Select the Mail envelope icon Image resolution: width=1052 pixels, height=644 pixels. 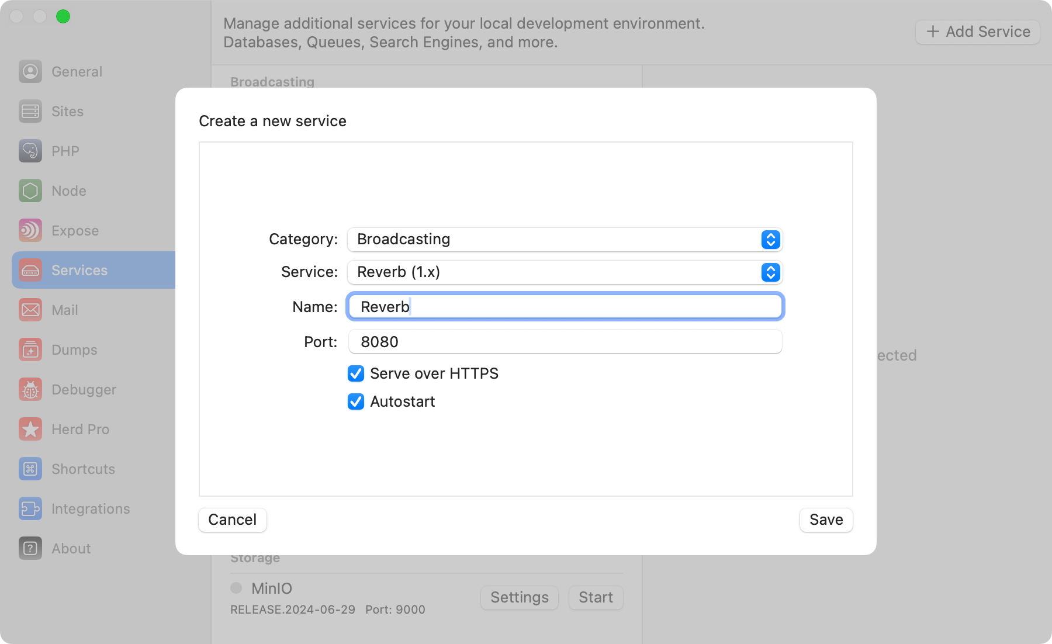pyautogui.click(x=30, y=310)
